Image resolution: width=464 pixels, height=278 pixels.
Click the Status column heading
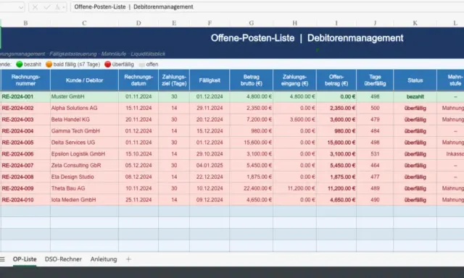pos(415,80)
